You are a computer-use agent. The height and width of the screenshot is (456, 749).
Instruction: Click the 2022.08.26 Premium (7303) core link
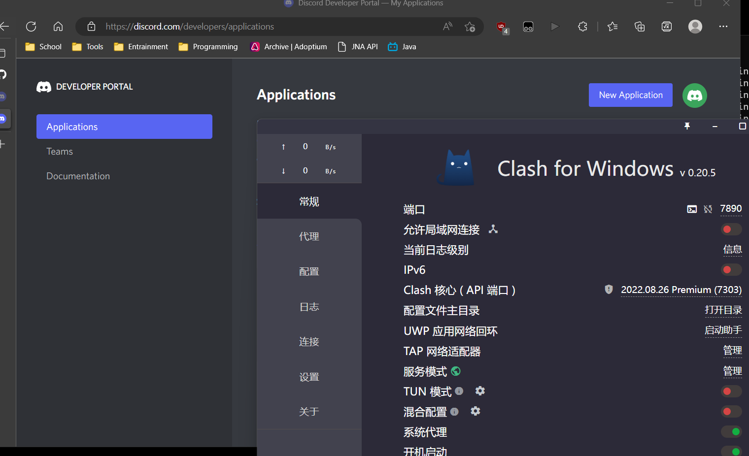coord(681,290)
